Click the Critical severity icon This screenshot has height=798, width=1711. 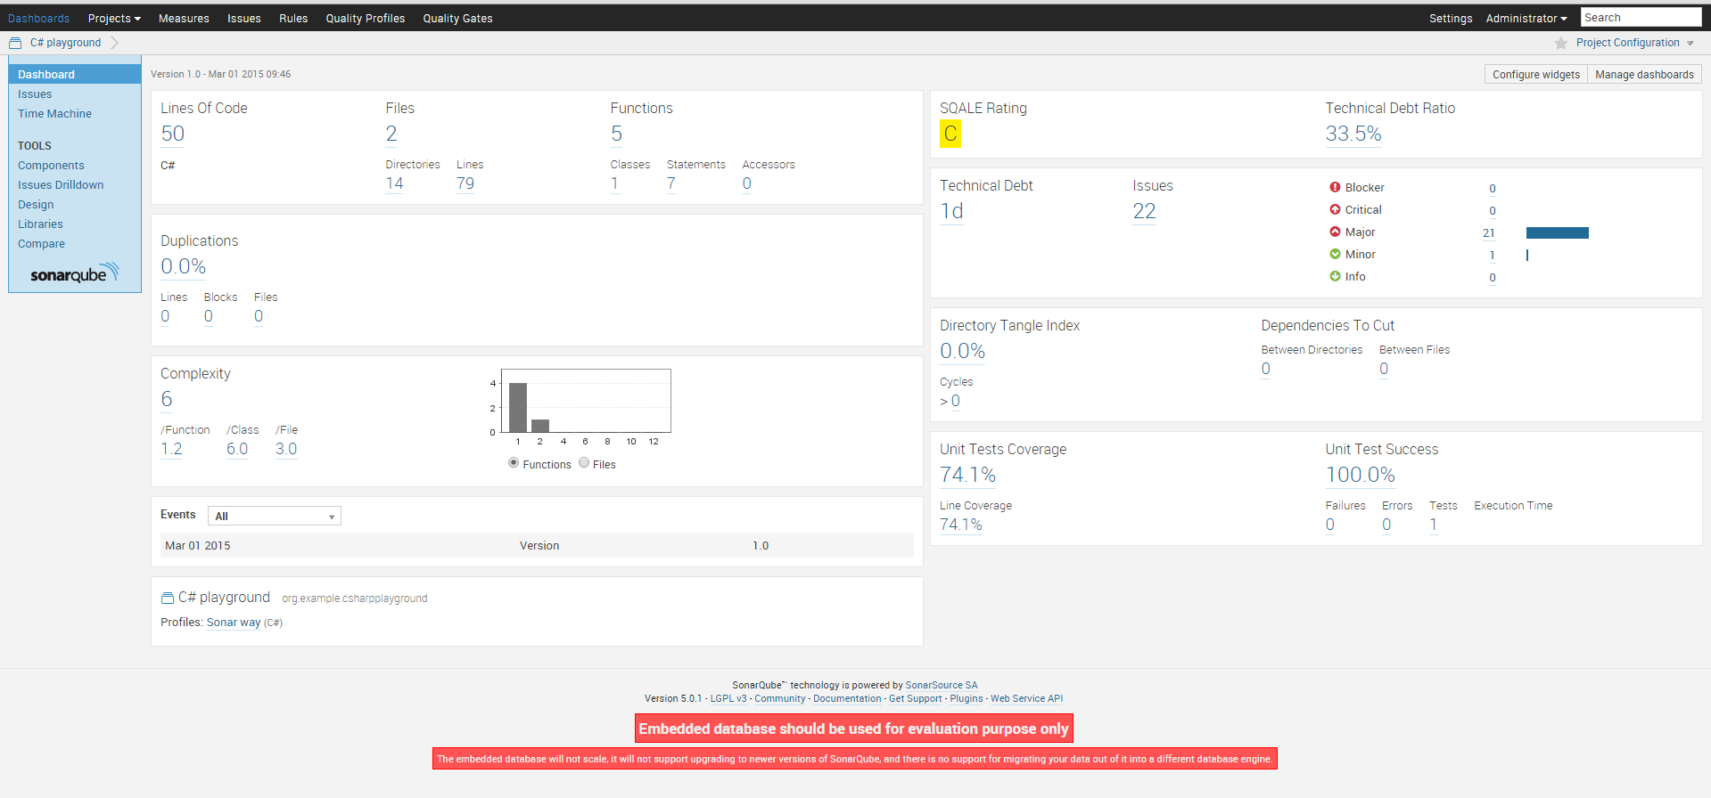1335,209
